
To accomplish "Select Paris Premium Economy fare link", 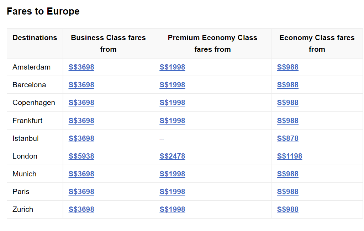I will (x=172, y=192).
